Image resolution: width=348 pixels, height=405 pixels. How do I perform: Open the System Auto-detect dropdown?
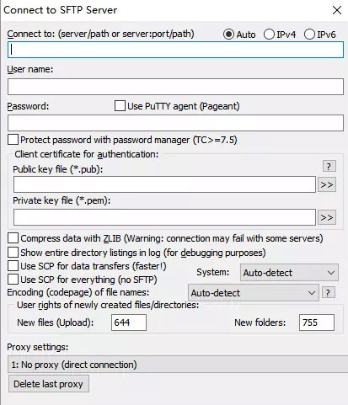click(x=289, y=273)
